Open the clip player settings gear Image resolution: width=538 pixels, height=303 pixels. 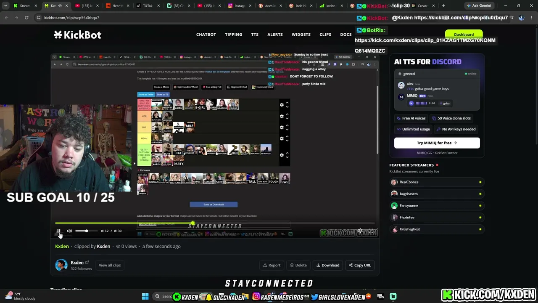click(360, 231)
